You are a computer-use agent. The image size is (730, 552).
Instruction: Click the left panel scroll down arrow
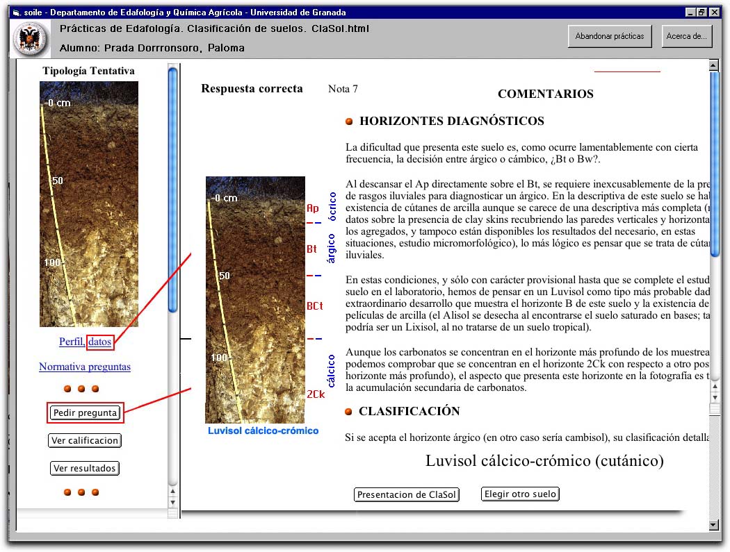click(x=172, y=502)
